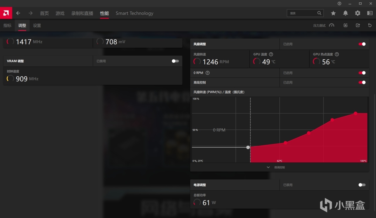The height and width of the screenshot is (218, 376).
Task: Click the 61 W board power value
Action: (209, 203)
